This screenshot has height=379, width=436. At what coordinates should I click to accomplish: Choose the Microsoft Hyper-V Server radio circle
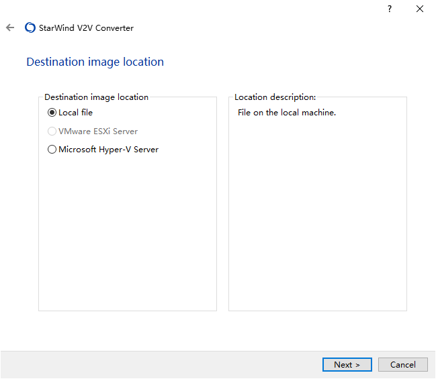(52, 150)
